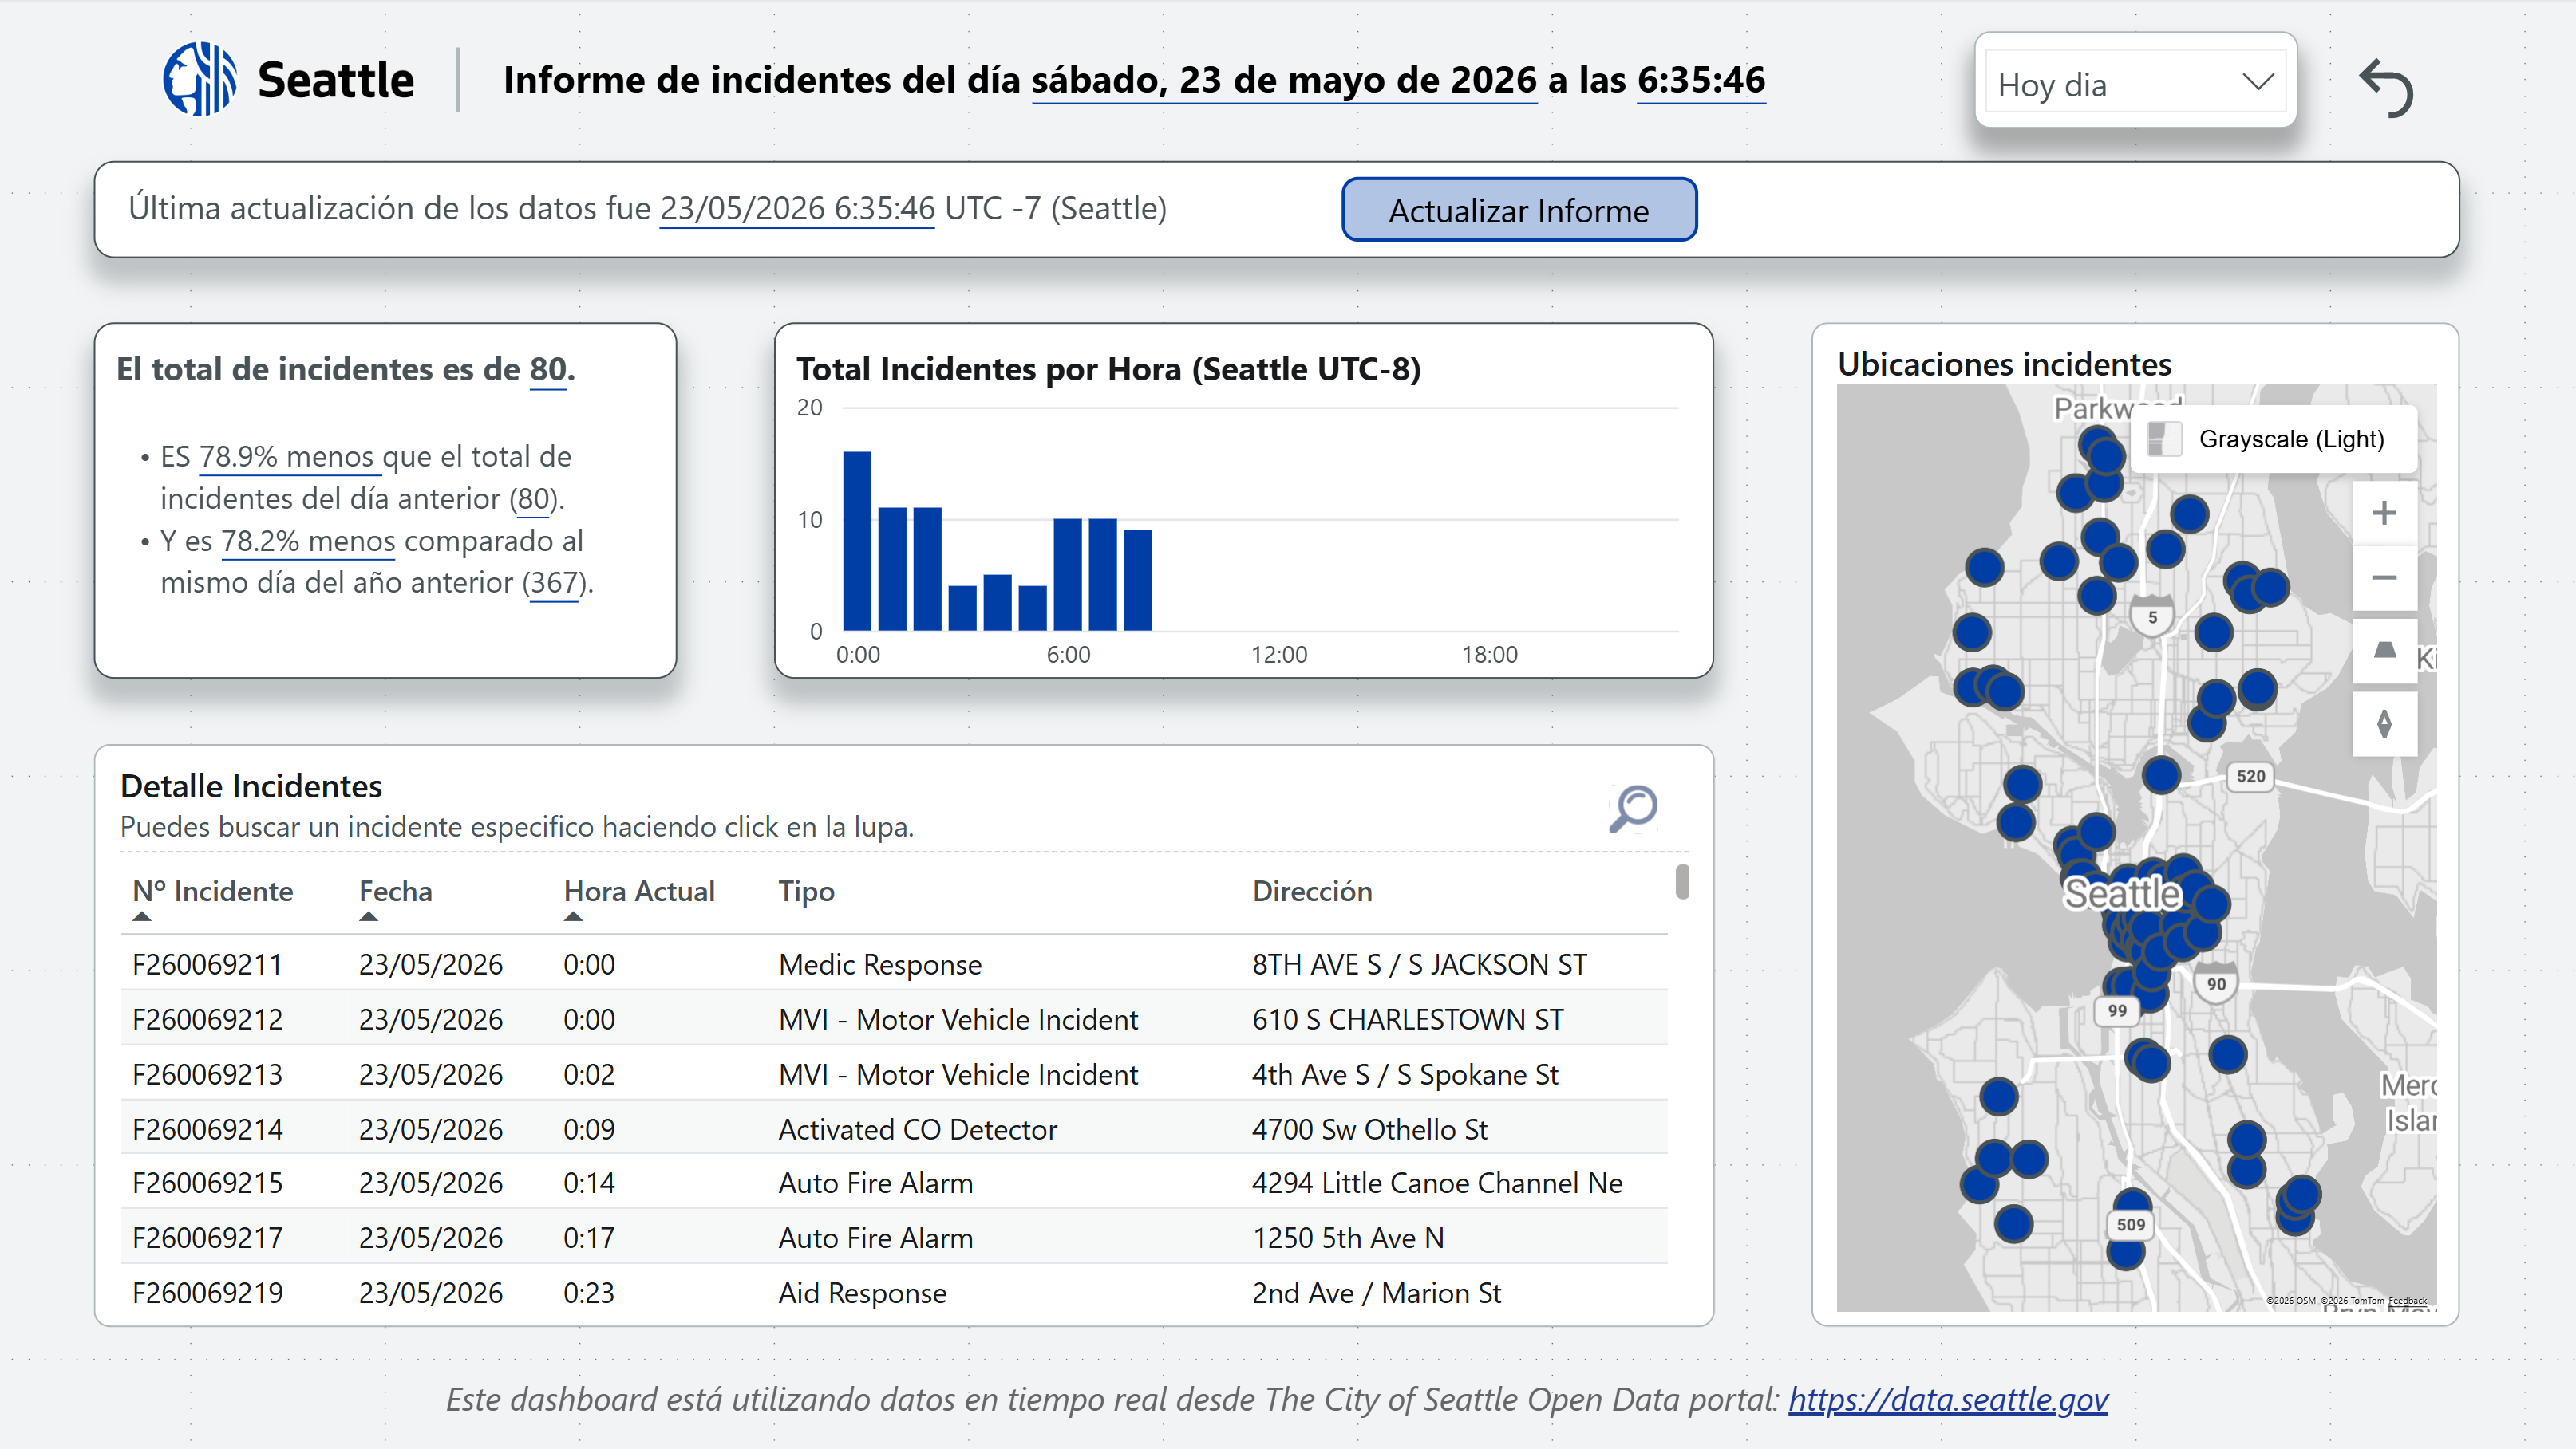Click the Dirección column header
The height and width of the screenshot is (1449, 2576).
[1312, 892]
